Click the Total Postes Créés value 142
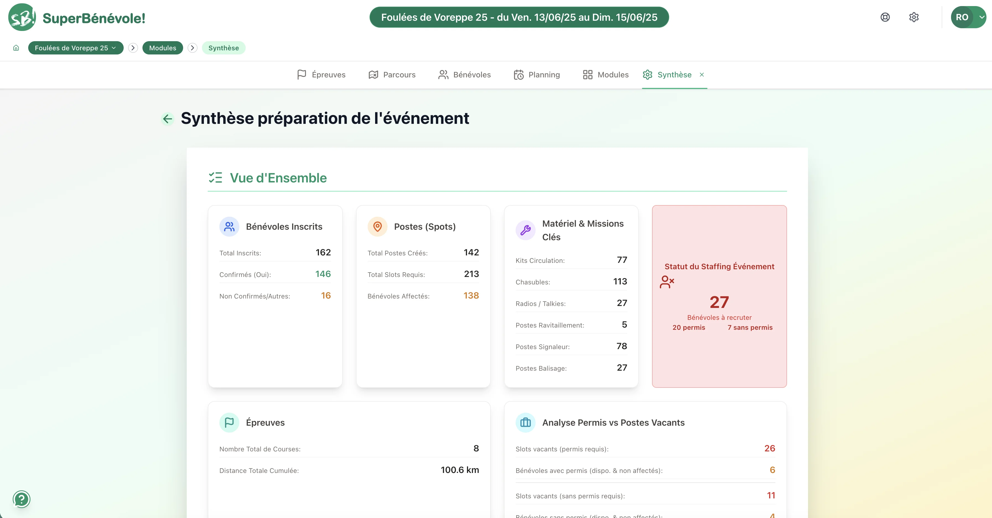The image size is (992, 518). coord(471,252)
